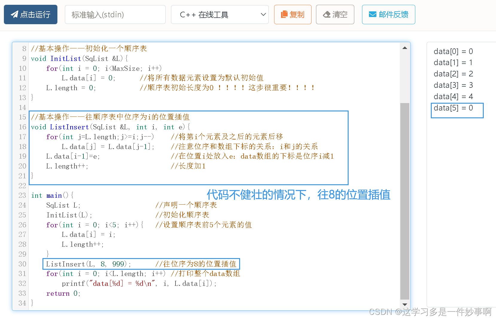Click the 复制 copy button

[x=293, y=14]
